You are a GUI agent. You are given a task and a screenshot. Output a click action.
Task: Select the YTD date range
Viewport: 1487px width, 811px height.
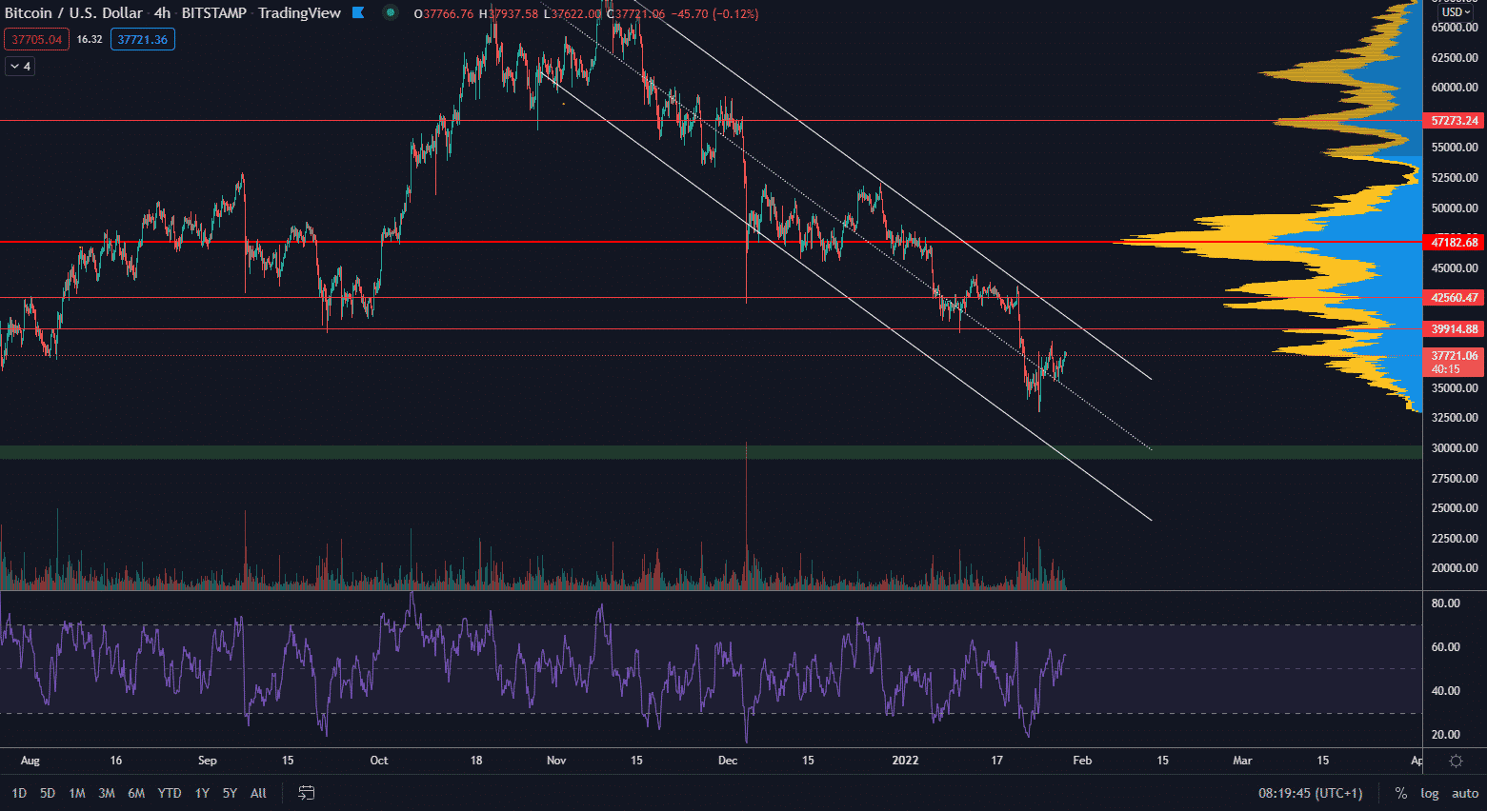point(170,793)
